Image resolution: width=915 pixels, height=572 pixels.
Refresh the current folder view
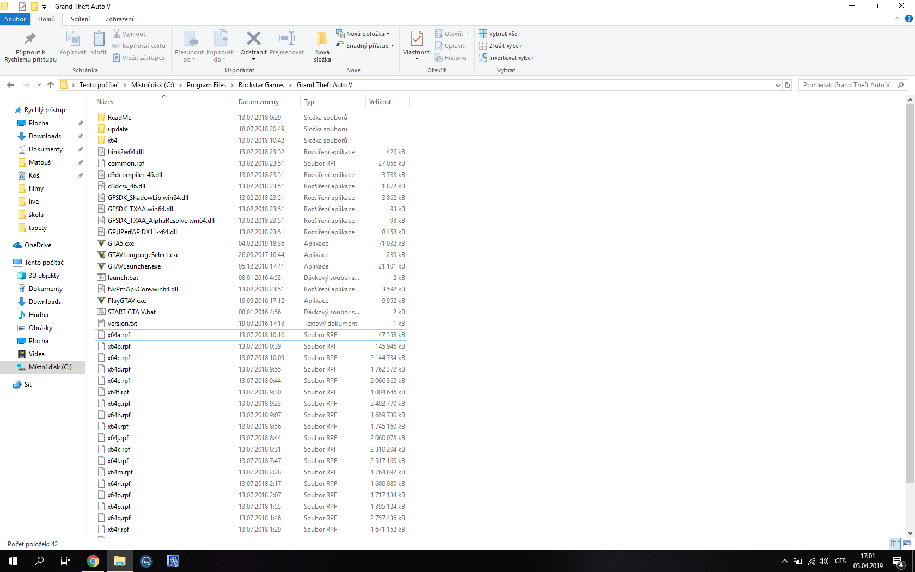coord(788,85)
